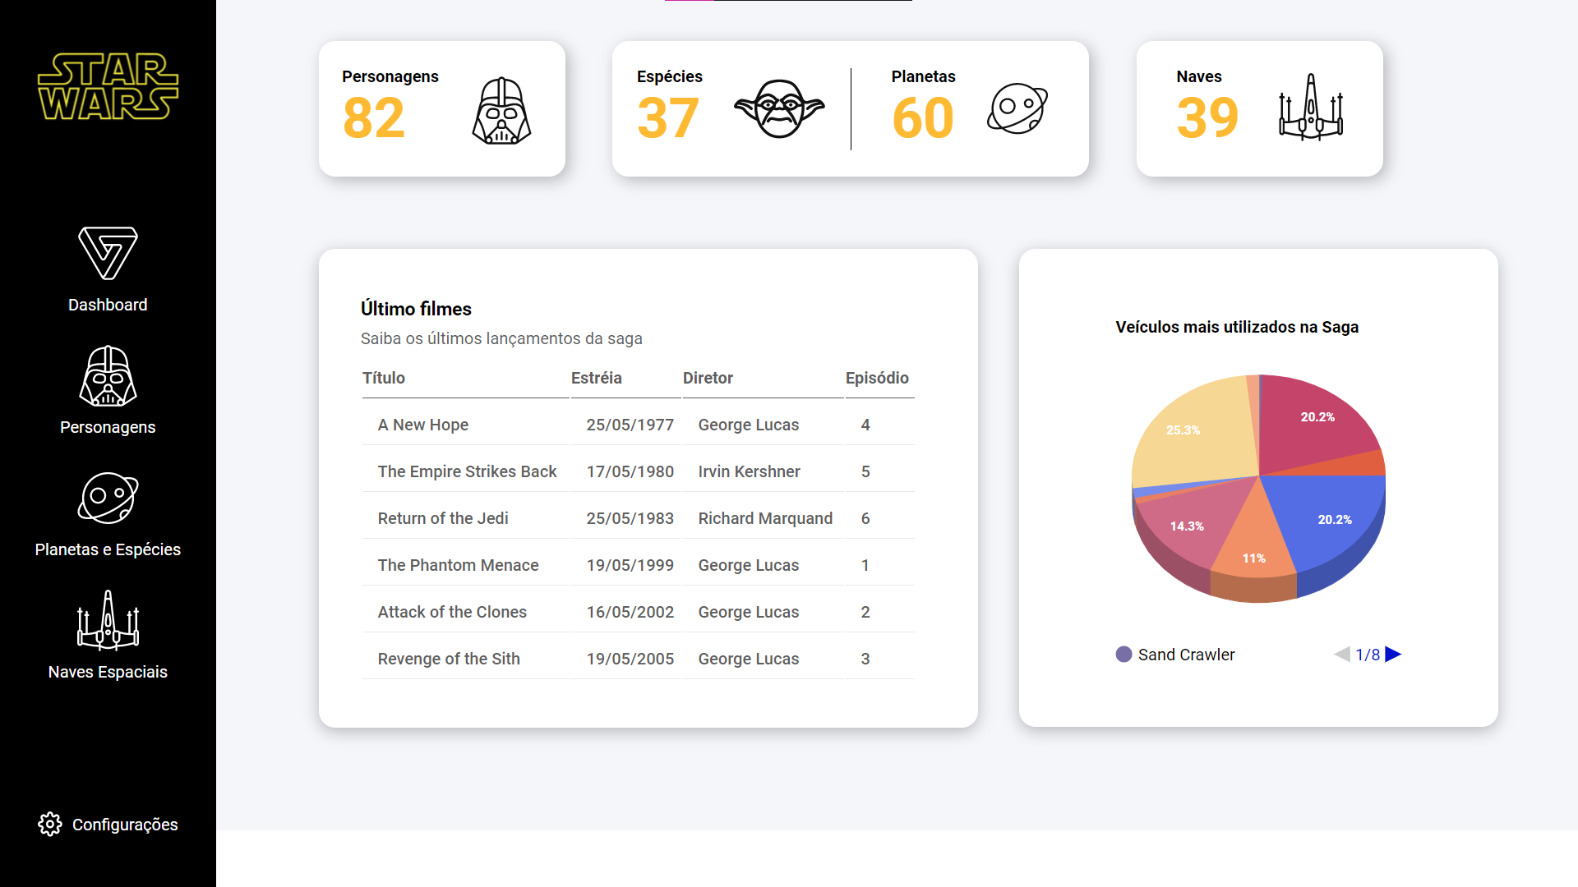The width and height of the screenshot is (1578, 887).
Task: Click the 1/8 legend page indicator
Action: click(1368, 655)
